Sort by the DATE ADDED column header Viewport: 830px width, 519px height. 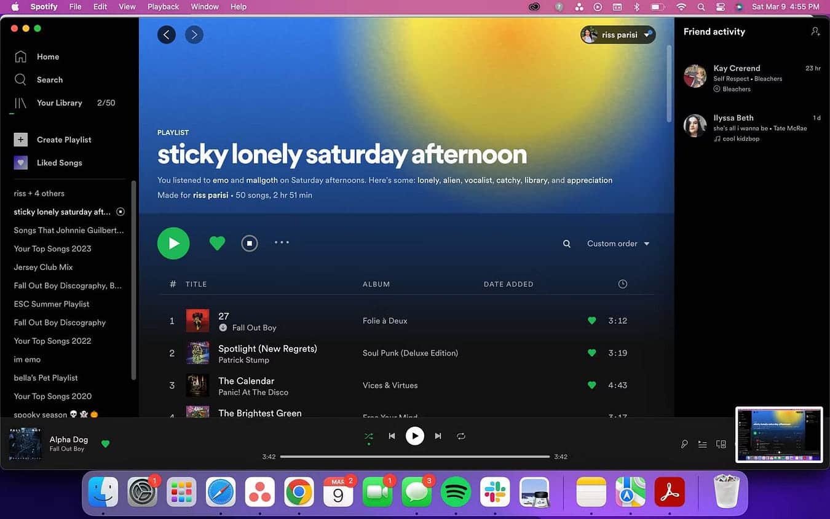click(508, 284)
